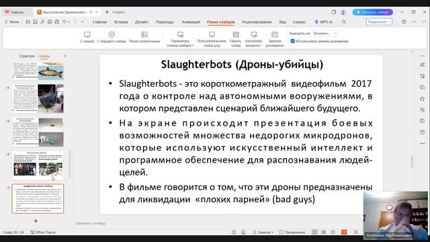
Task: Switch to 'Рецензирование' ribbon tab
Action: tap(257, 22)
